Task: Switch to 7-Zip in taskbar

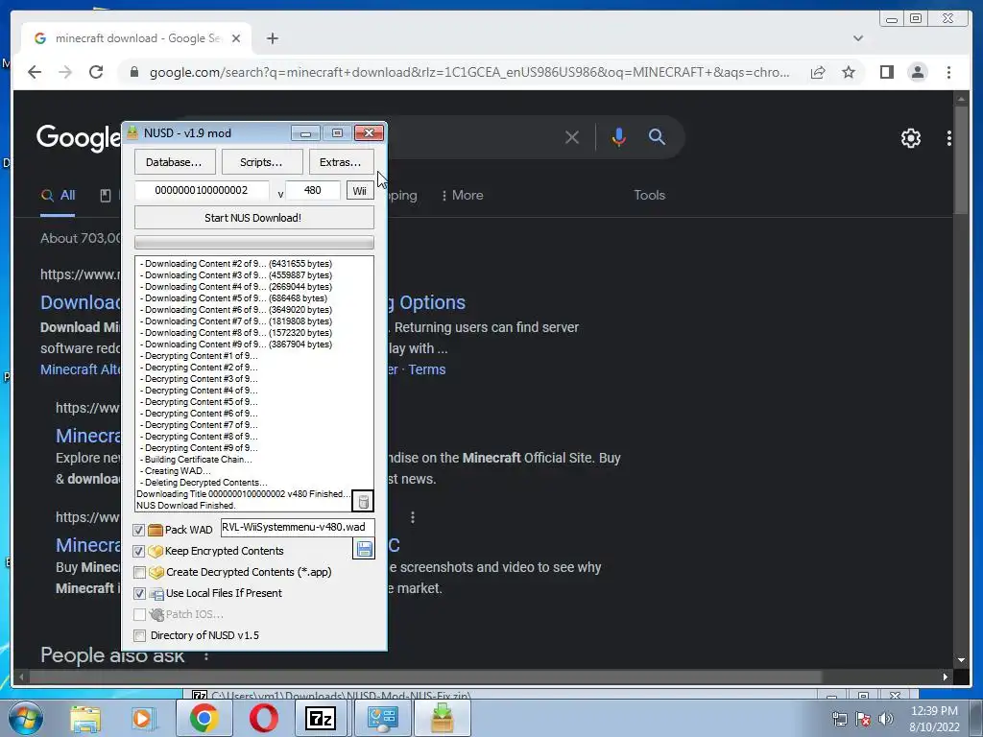Action: (321, 718)
